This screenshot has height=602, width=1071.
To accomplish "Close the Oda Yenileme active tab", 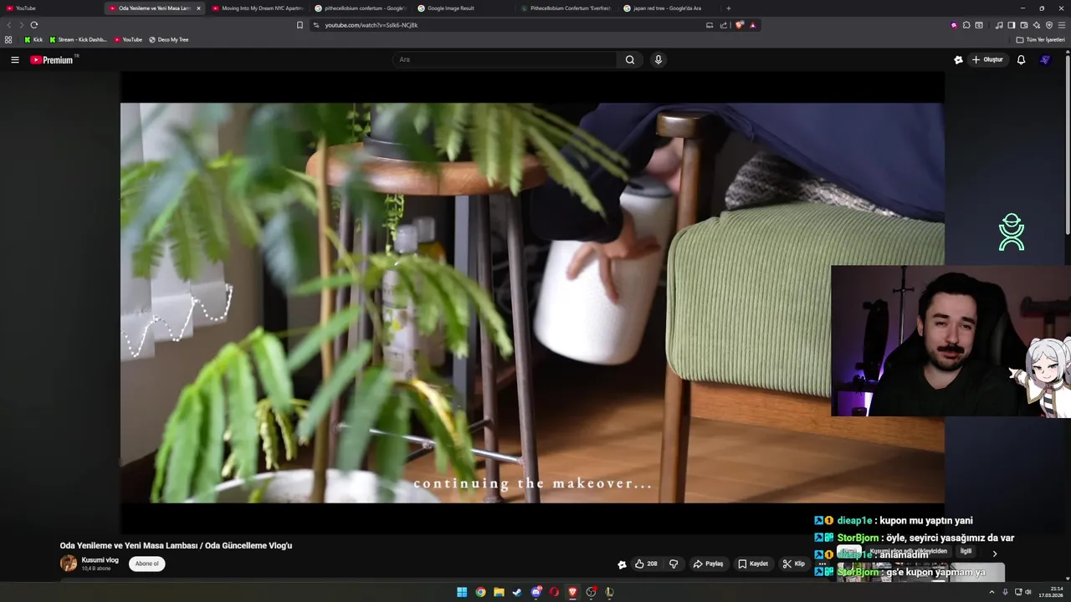I will point(198,8).
